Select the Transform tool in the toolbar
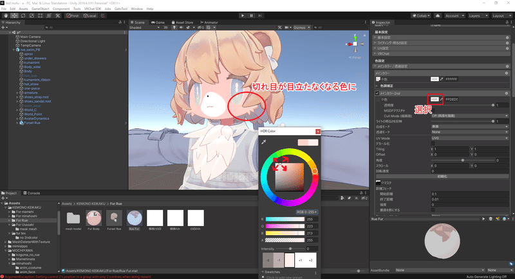 (x=49, y=15)
